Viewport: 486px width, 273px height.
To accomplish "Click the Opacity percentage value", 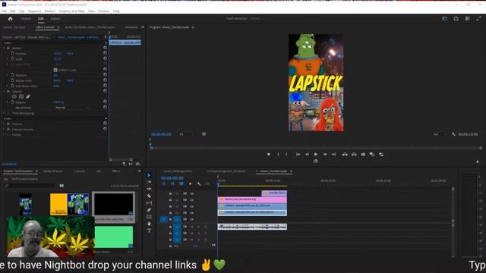I will pyautogui.click(x=58, y=102).
